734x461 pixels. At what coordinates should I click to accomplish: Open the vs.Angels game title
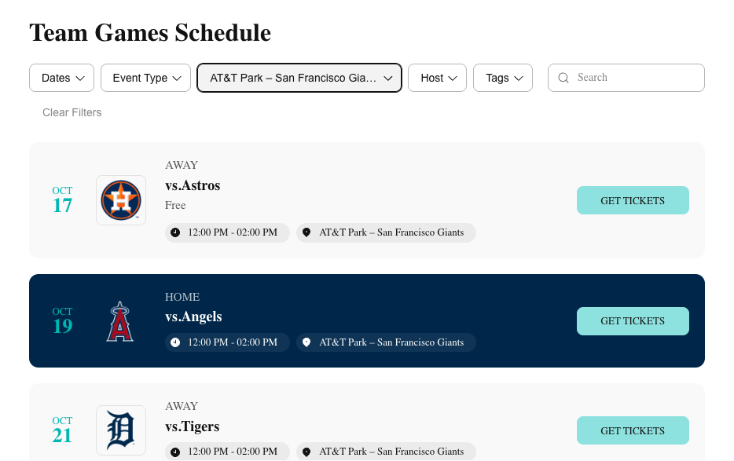(193, 316)
